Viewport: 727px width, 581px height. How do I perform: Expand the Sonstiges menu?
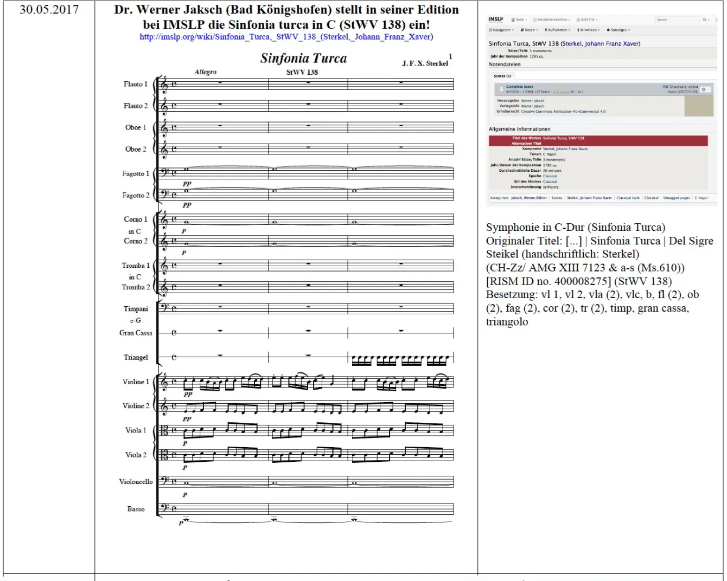618,30
